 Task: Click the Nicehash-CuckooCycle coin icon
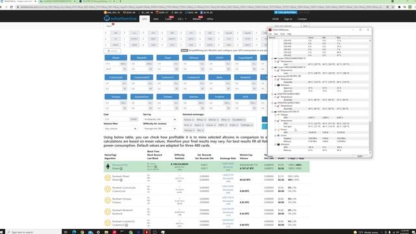(107, 189)
